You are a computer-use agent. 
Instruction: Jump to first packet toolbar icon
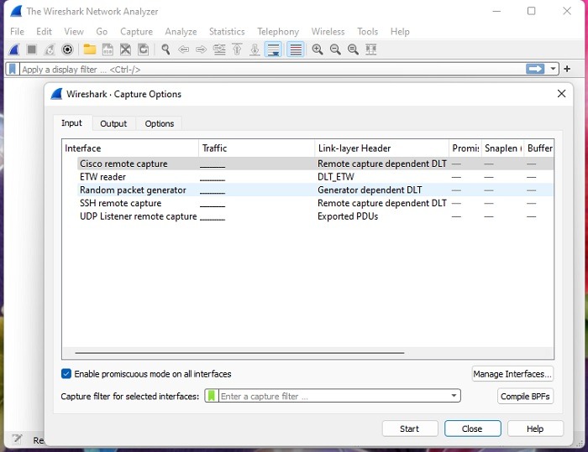point(237,49)
